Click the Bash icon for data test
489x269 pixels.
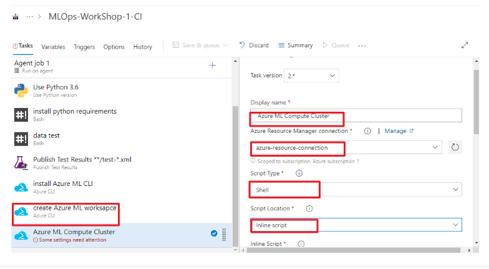click(x=21, y=139)
